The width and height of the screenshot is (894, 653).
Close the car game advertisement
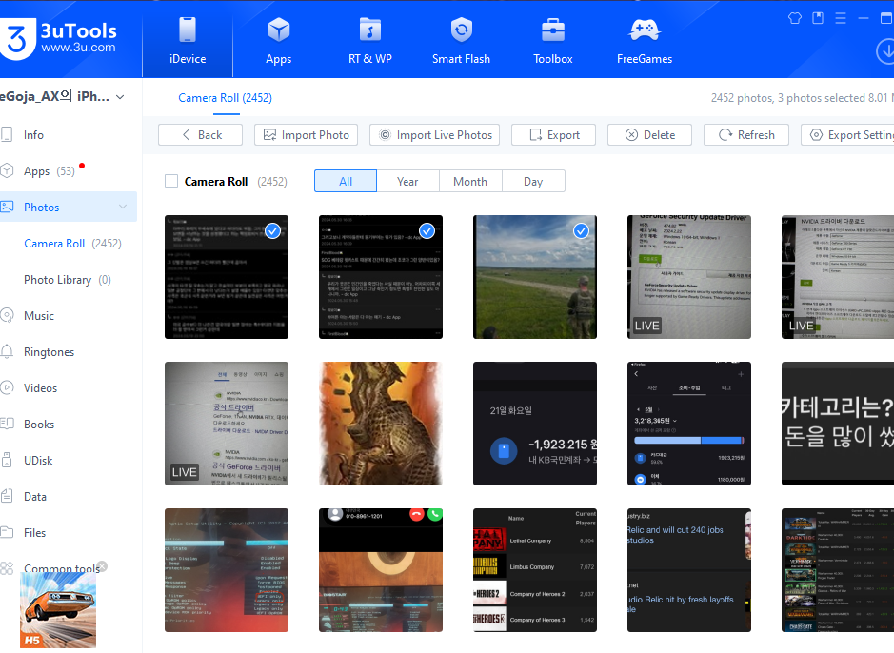coord(102,565)
